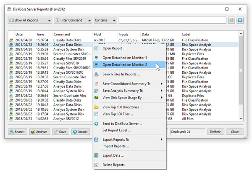Screen dimensions: 252x171
Task: Sort by the Date column header
Action: click(24, 35)
